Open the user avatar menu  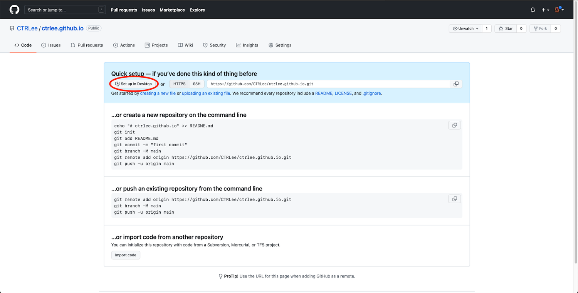click(559, 10)
